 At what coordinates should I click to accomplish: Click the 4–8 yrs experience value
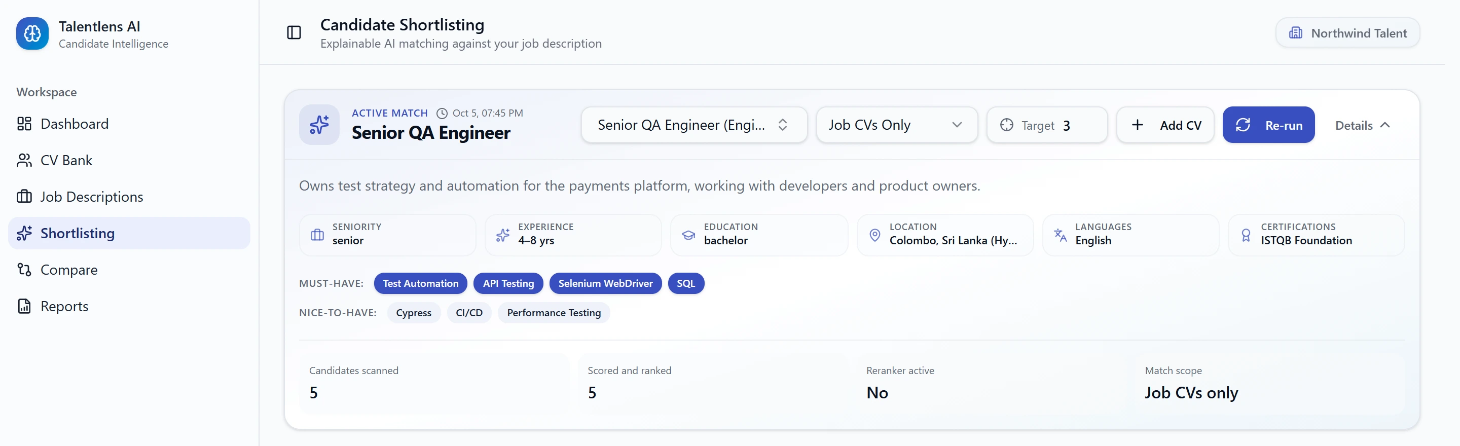(536, 240)
